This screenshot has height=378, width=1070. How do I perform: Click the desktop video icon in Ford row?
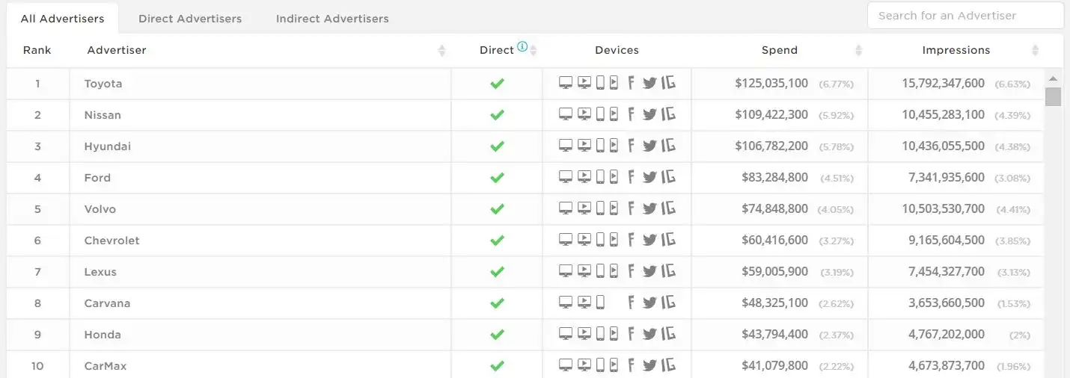(x=584, y=177)
